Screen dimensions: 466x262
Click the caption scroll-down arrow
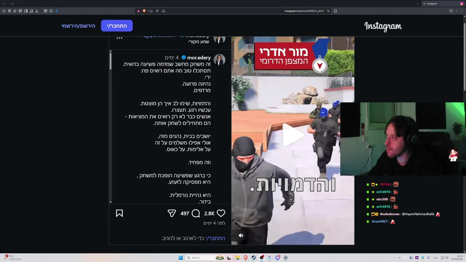pyautogui.click(x=111, y=202)
